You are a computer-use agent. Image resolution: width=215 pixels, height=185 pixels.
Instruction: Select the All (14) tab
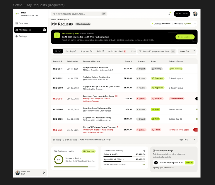point(58,51)
